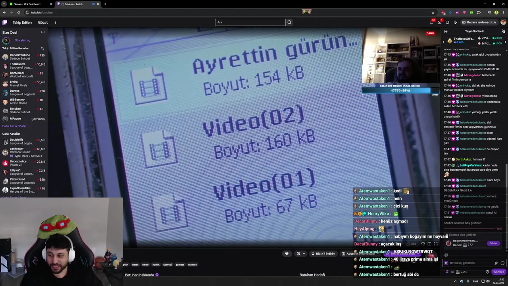Image resolution: width=508 pixels, height=286 pixels.
Task: Click the Göster button in chat reward
Action: coord(493,243)
